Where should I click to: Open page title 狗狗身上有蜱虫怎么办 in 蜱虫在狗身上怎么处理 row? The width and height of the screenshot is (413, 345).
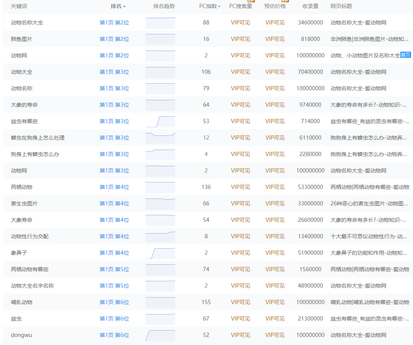369,138
